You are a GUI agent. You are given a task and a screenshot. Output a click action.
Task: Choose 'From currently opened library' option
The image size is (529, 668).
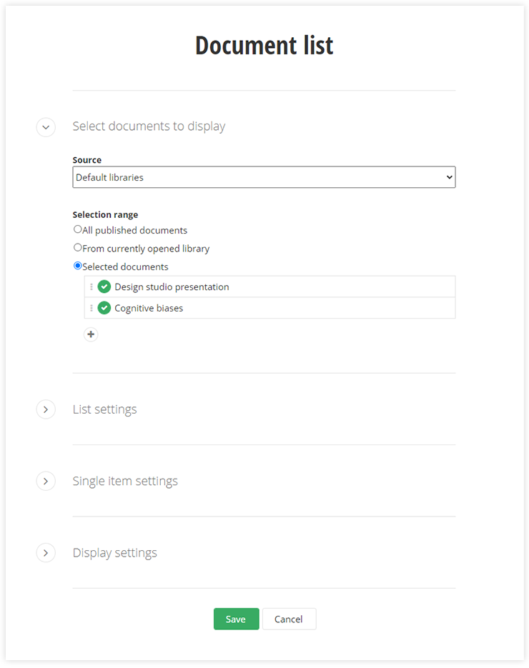(x=78, y=248)
